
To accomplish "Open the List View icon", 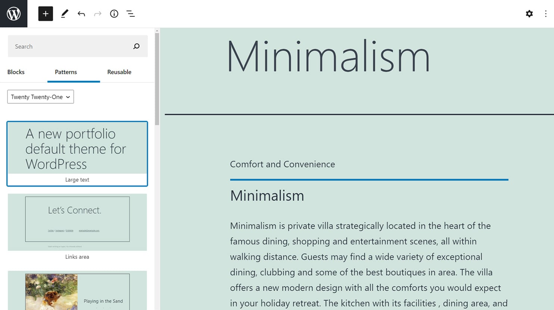I will pyautogui.click(x=130, y=14).
